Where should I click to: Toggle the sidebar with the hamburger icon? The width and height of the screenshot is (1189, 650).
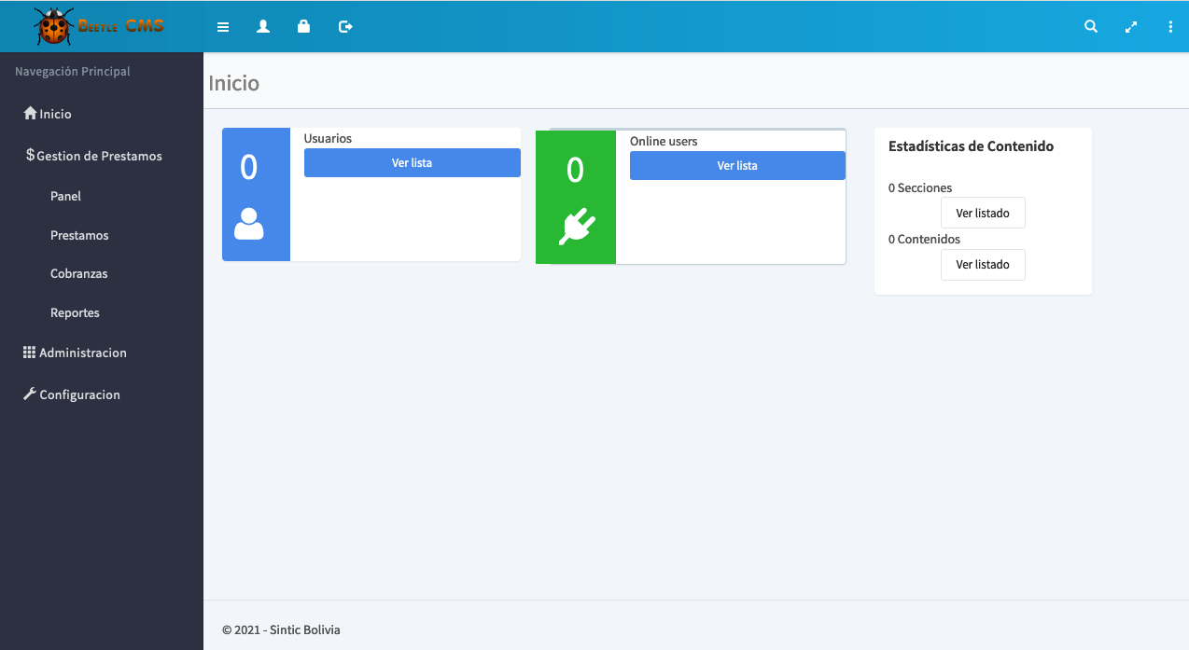[x=223, y=27]
